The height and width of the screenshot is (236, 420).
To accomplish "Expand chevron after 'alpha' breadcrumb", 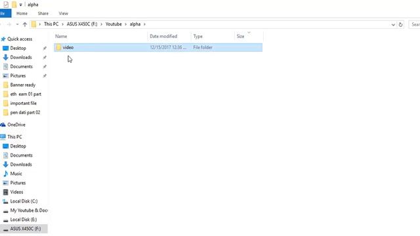I will click(x=144, y=24).
